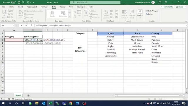Click the Undo arrow icon
This screenshot has width=188, height=106.
pyautogui.click(x=23, y=2)
